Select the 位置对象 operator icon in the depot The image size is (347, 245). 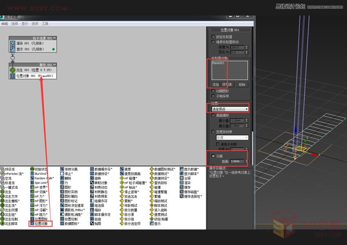click(32, 224)
